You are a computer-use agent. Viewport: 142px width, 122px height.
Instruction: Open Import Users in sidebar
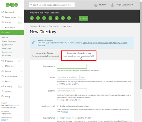[6, 49]
